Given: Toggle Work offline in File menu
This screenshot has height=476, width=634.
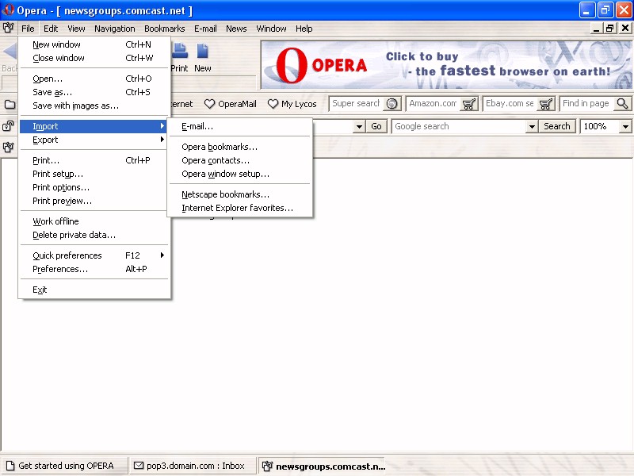Looking at the screenshot, I should 55,221.
